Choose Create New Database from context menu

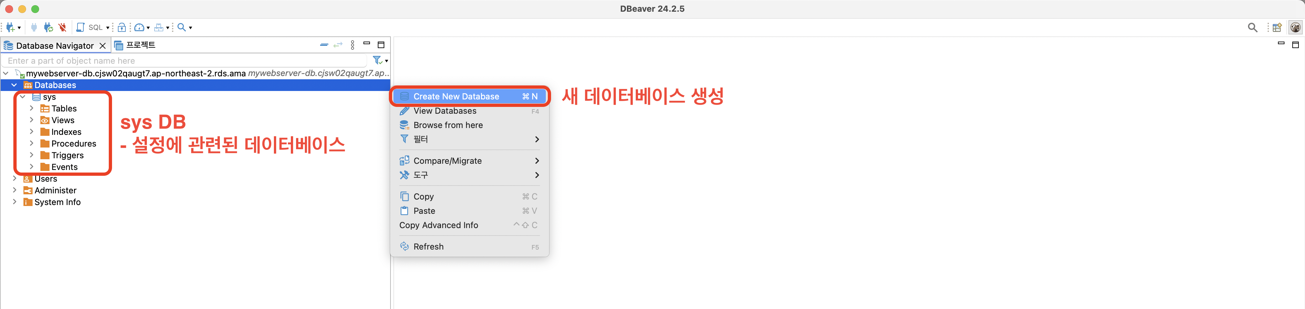[469, 96]
